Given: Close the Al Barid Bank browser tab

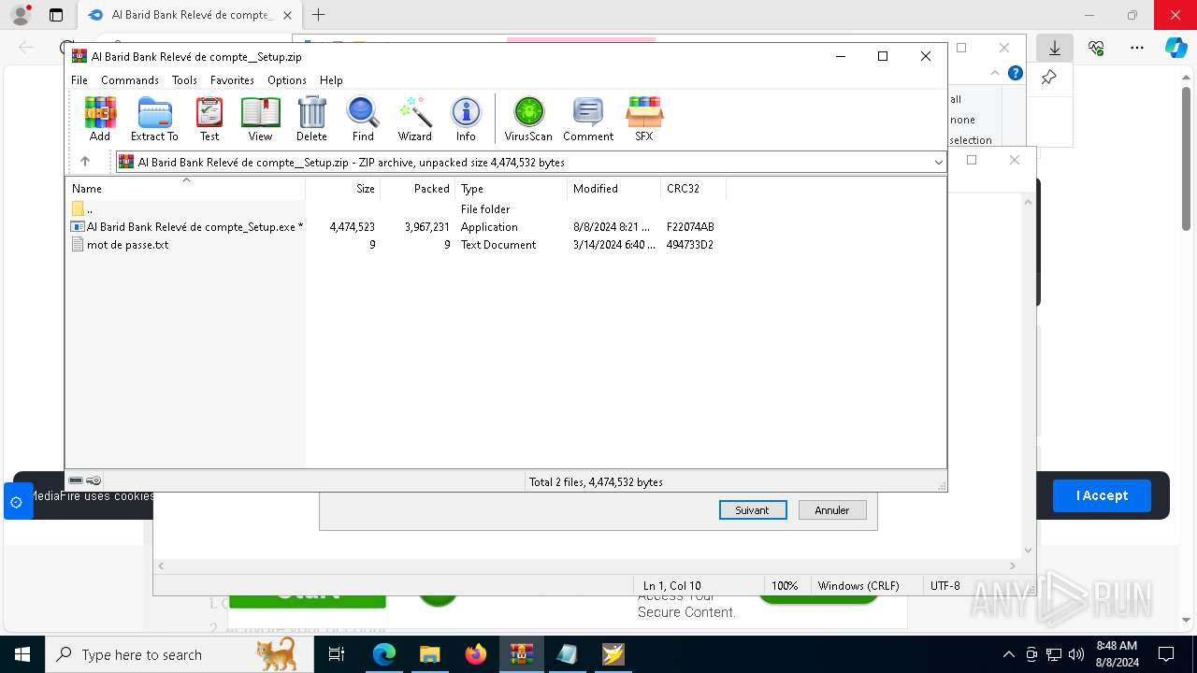Looking at the screenshot, I should point(287,15).
